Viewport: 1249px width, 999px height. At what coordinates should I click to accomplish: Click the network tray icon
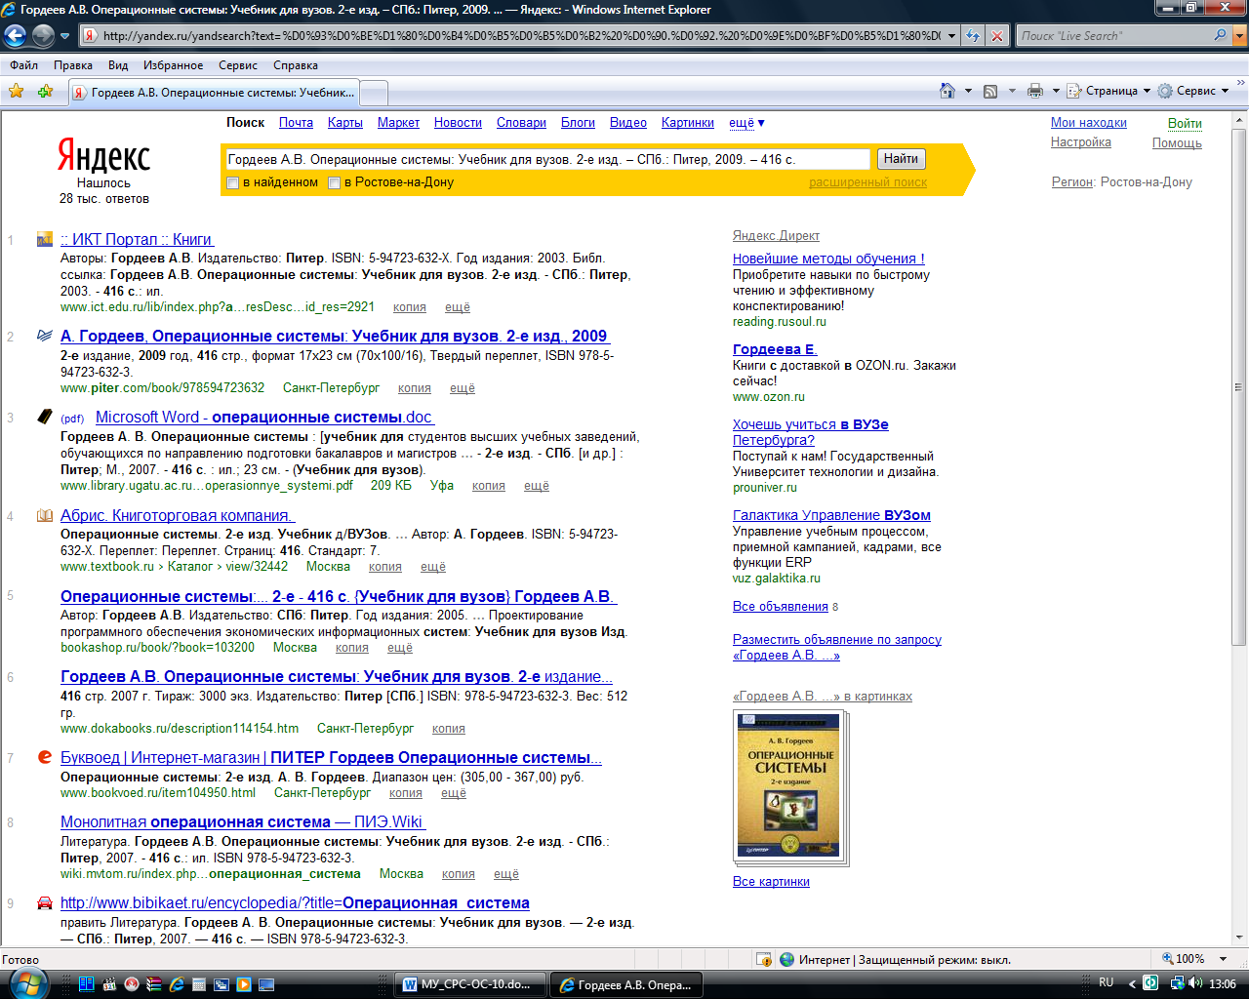tap(1177, 983)
